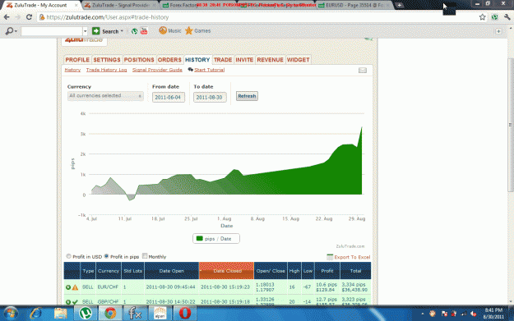This screenshot has width=514, height=321.
Task: Sort table by Date Open column
Action: [x=171, y=271]
